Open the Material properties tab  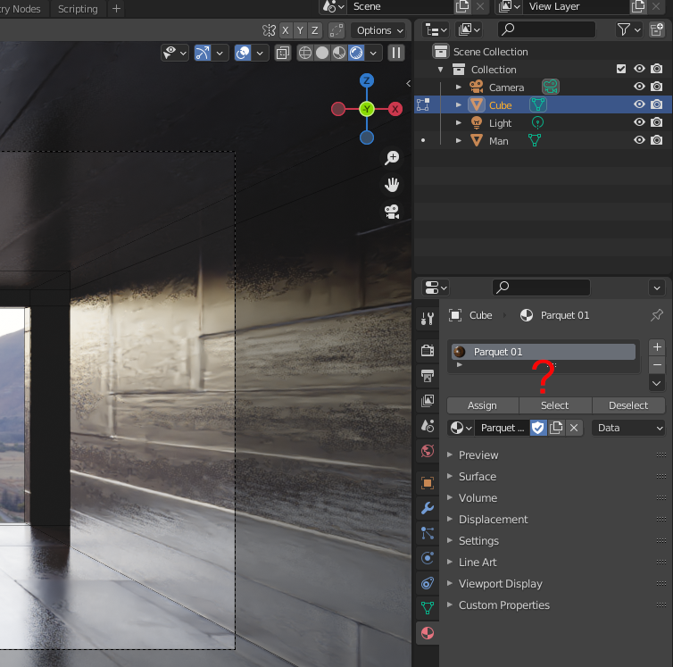point(428,633)
